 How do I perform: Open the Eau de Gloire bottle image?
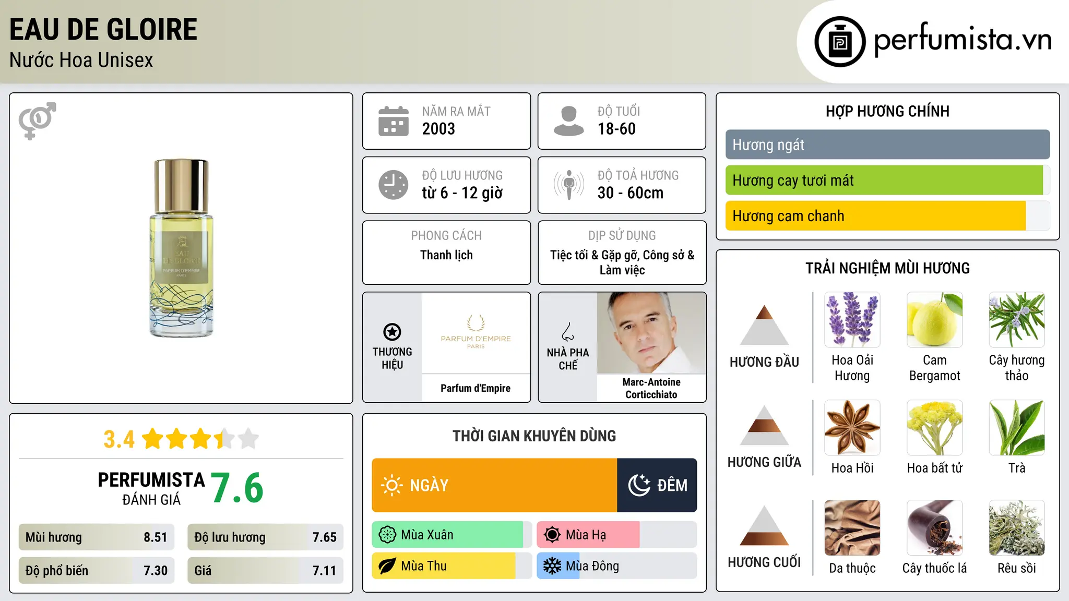pos(181,248)
